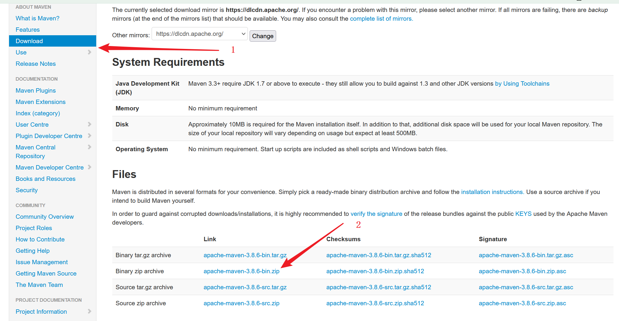The image size is (619, 321).
Task: Download apache-maven-3.8.6-src.zip
Action: [x=241, y=303]
